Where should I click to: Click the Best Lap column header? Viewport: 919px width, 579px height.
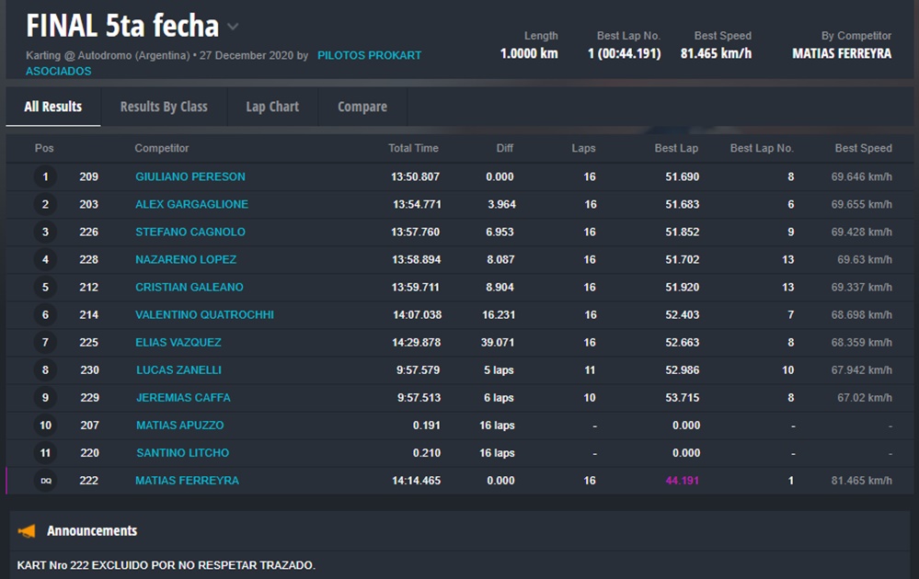pos(676,148)
